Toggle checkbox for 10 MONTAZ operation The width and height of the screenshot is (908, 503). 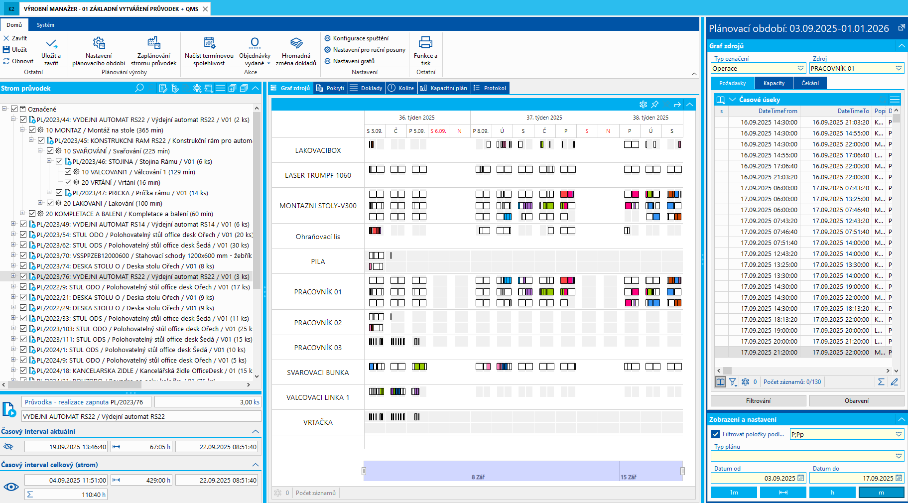[32, 130]
